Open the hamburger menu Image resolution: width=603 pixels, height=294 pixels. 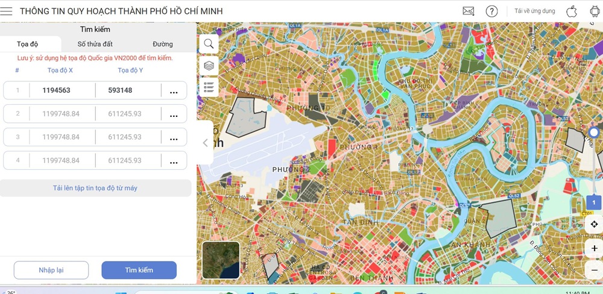(7, 11)
